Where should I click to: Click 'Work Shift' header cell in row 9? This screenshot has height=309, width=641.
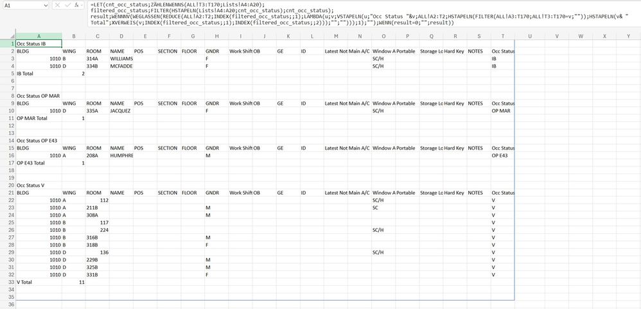click(x=241, y=103)
